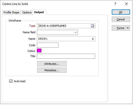Viewport: 134px width, 105px height.
Task: Toggle the Auto load checkbox
Action: [11, 81]
